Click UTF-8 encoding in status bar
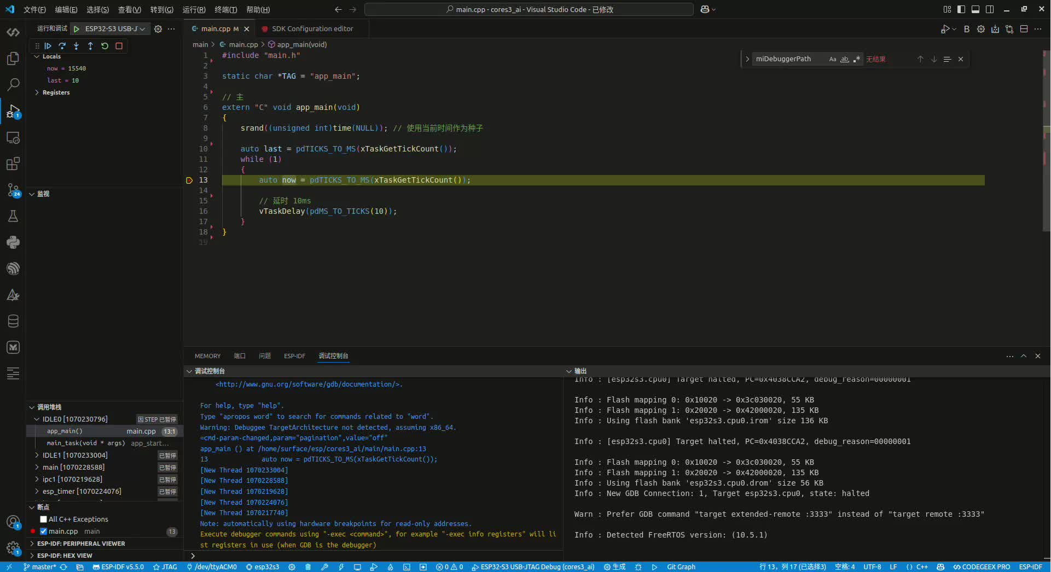Viewport: 1051px width, 572px height. pyautogui.click(x=872, y=567)
